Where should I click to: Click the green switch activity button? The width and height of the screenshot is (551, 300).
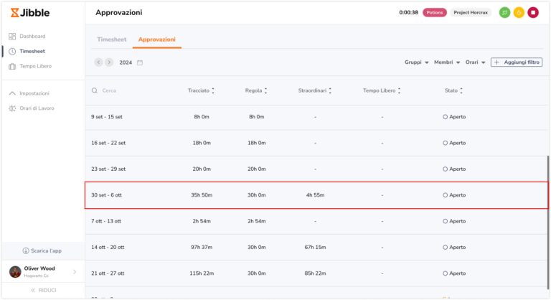coord(504,13)
